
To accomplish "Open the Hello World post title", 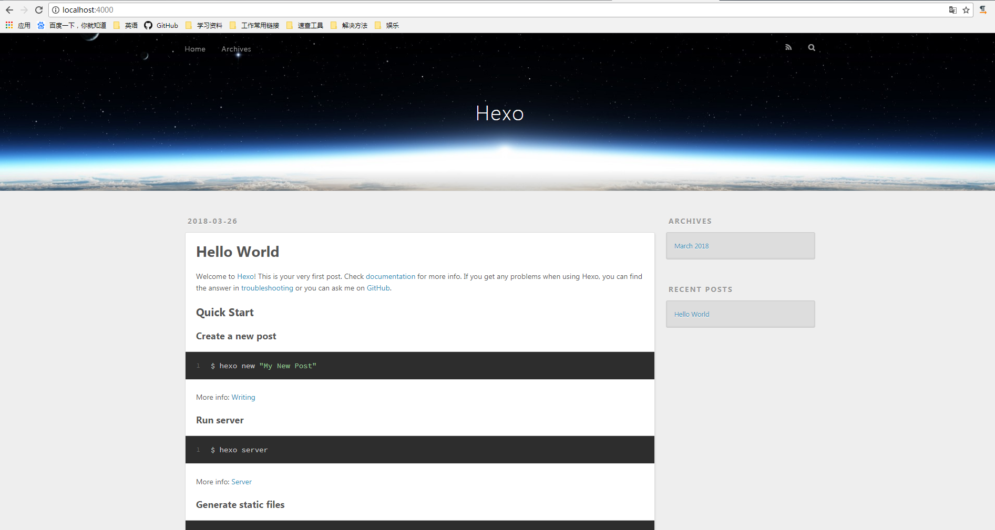I will click(x=238, y=252).
